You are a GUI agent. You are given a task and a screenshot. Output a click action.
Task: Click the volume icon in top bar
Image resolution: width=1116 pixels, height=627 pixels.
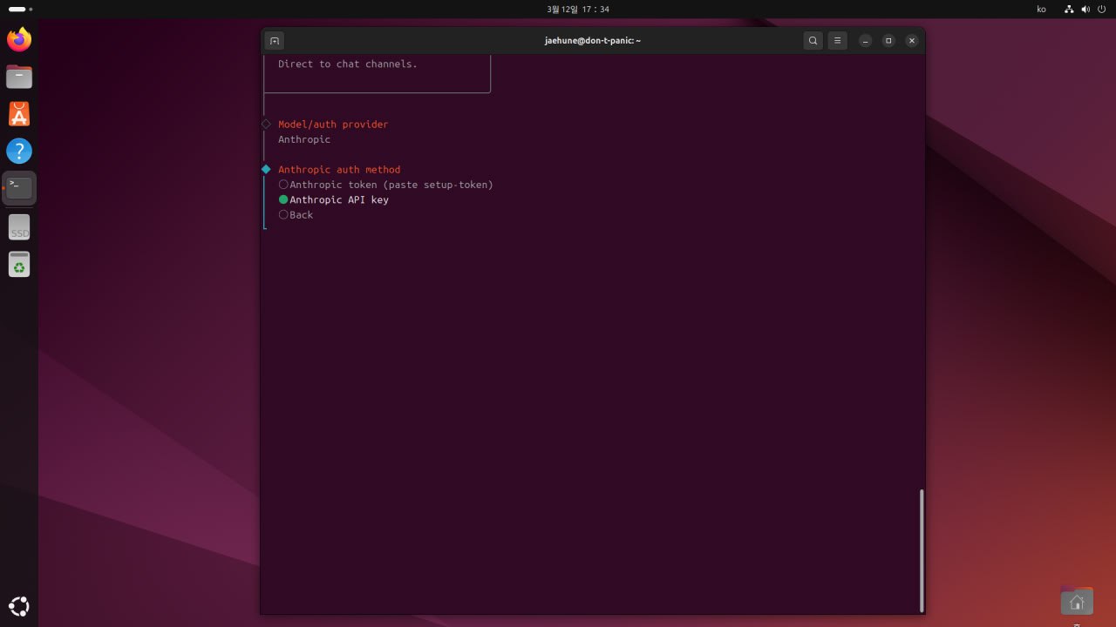[1085, 9]
